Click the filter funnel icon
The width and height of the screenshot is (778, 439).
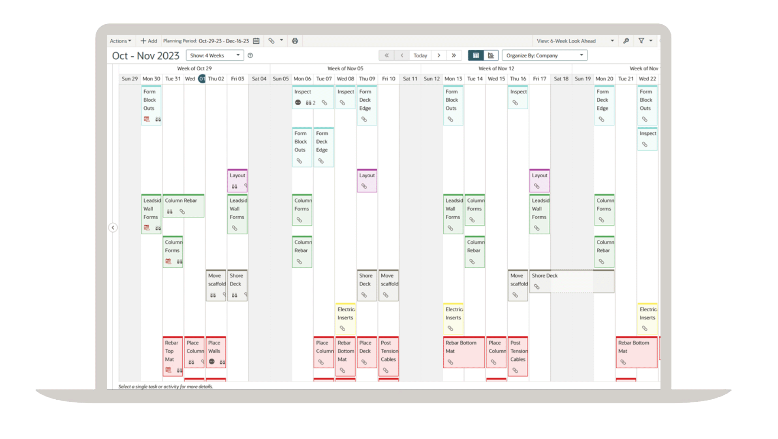(641, 41)
